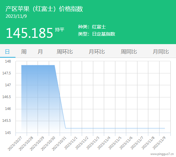
Task: Click the 148 y-axis label
Action: click(x=8, y=62)
